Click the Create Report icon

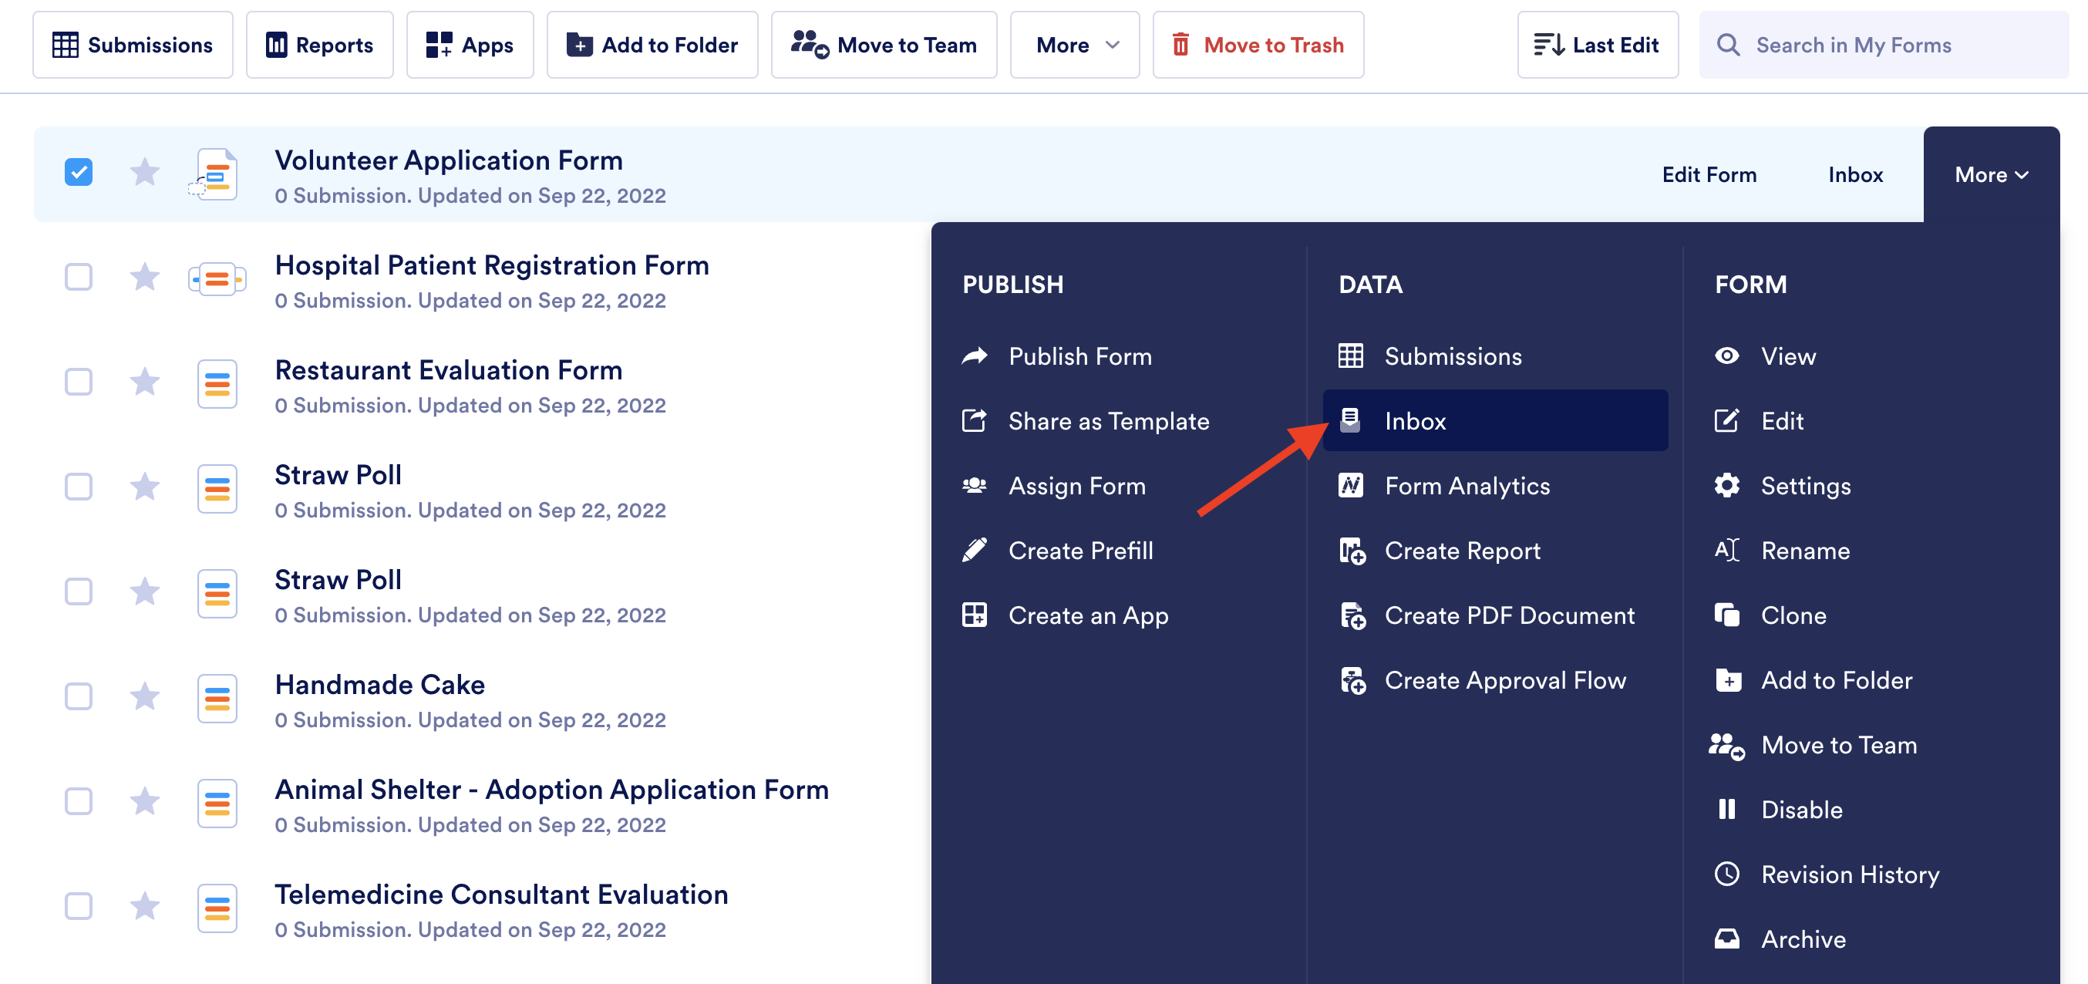click(x=1351, y=551)
